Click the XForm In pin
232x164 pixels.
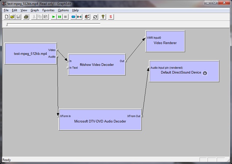coord(58,116)
